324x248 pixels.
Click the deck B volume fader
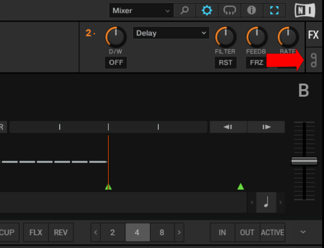(304, 161)
